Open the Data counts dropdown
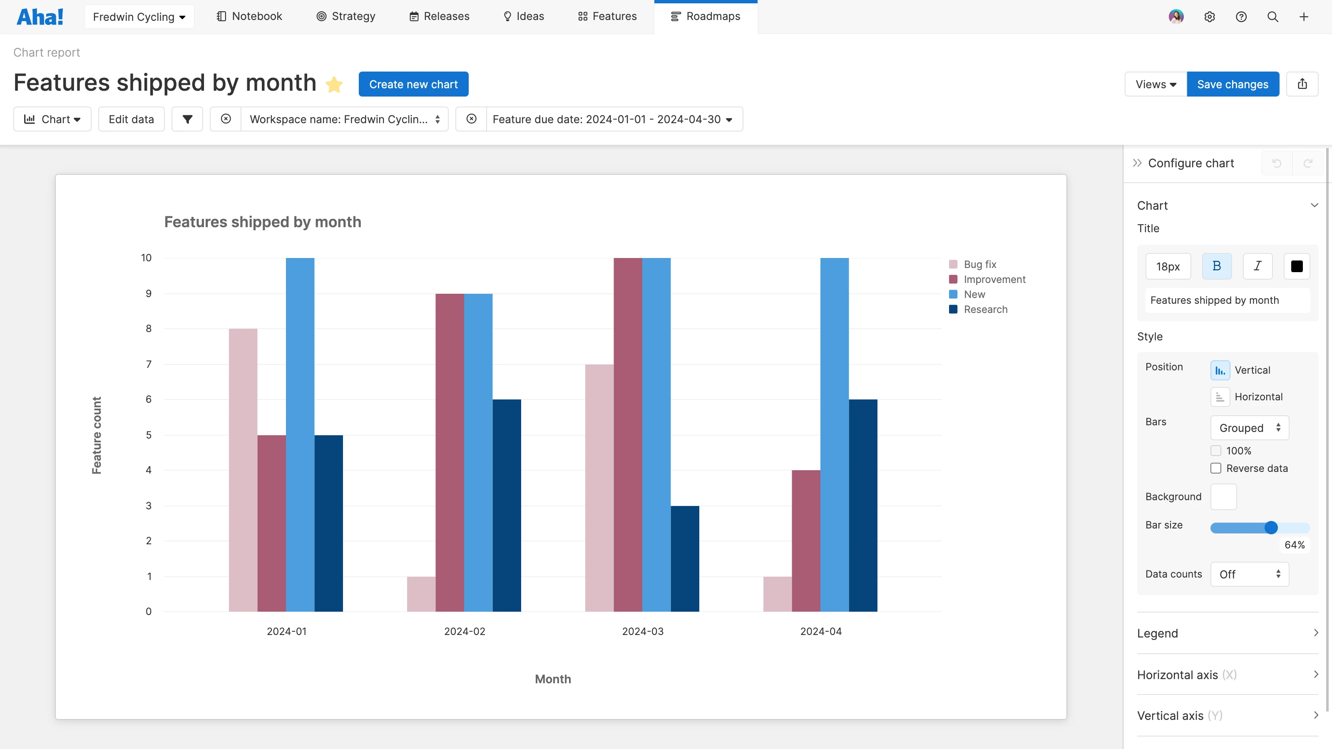Screen dimensions: 1332x749 tap(1249, 574)
